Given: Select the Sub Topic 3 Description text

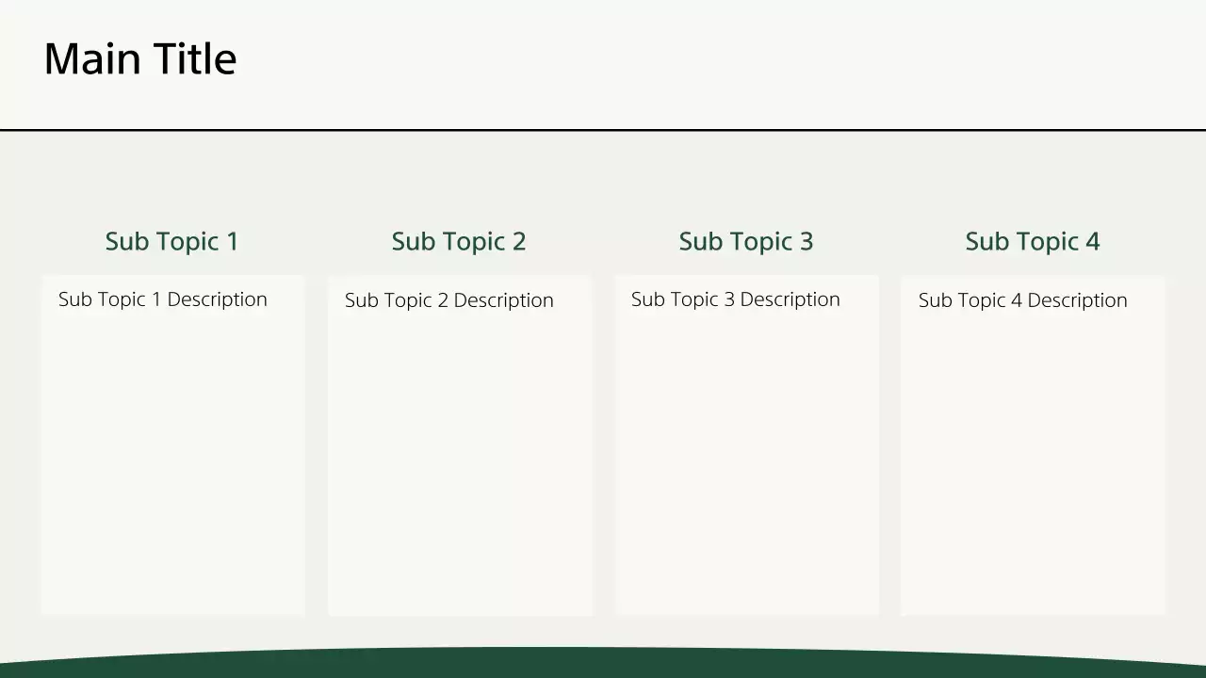Looking at the screenshot, I should click(x=736, y=299).
